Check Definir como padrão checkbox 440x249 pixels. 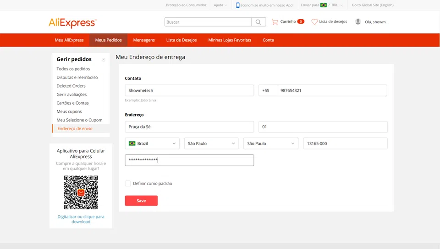(128, 184)
